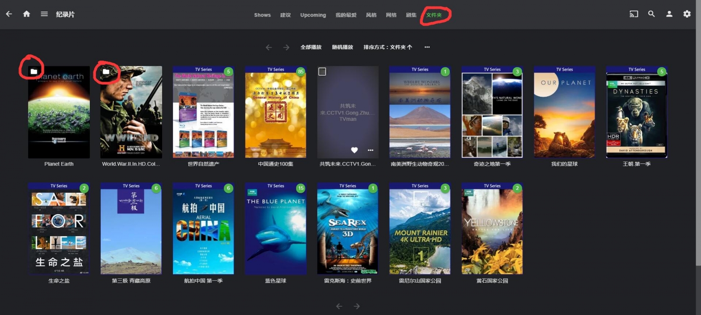Click the cast to device icon
The image size is (701, 315).
634,14
